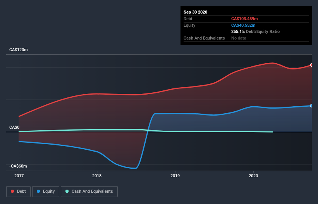This screenshot has width=318, height=204.
Task: Click the 2019 x-axis label
Action: (x=175, y=176)
